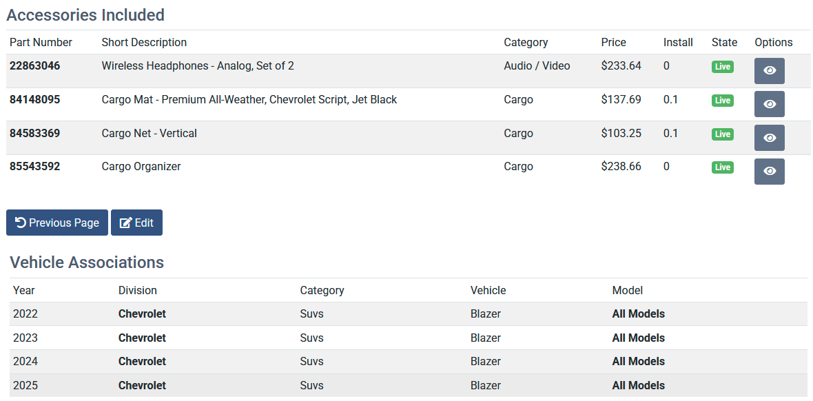This screenshot has width=813, height=401.
Task: Select part number 22863046
Action: coord(34,66)
